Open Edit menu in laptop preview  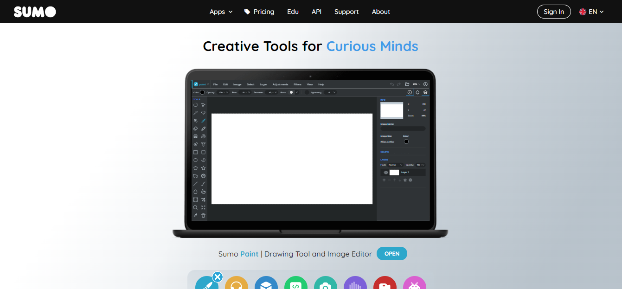point(225,84)
